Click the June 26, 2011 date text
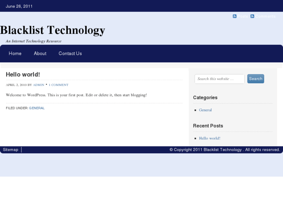The image size is (283, 212). [19, 6]
